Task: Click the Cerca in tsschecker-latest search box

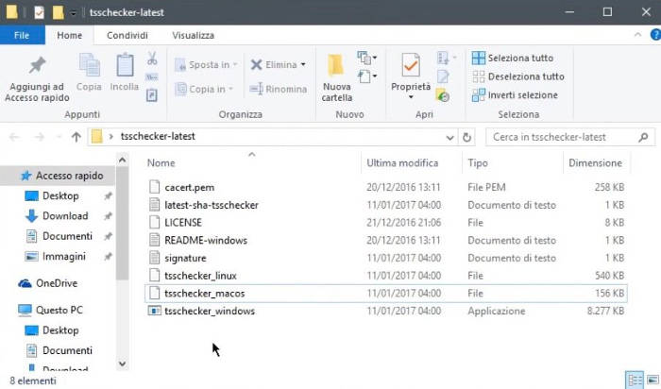Action: click(570, 137)
